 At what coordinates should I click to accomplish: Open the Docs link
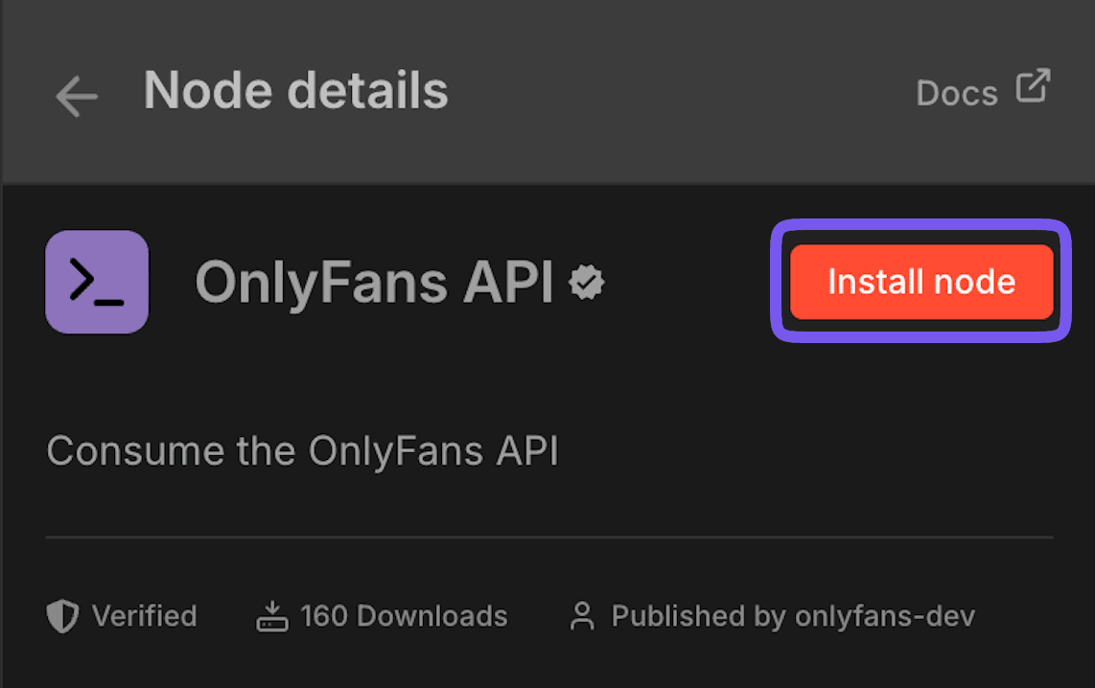pyautogui.click(x=956, y=92)
